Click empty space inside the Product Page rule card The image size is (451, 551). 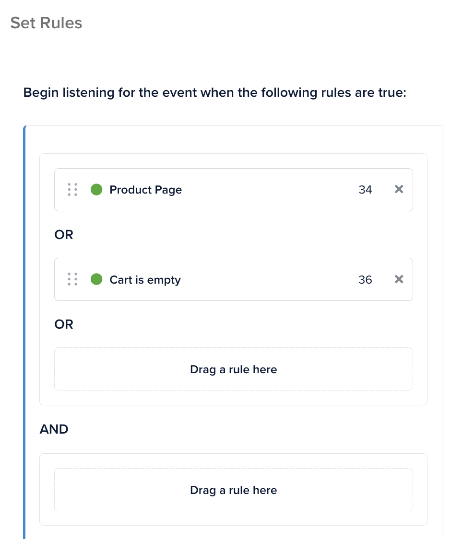pos(269,190)
